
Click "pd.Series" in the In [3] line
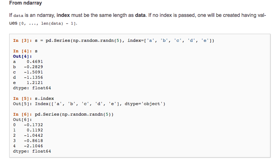(58, 40)
